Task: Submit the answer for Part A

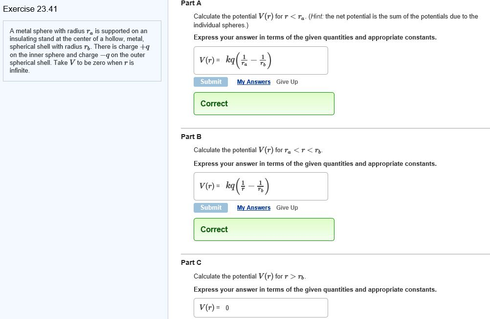Action: [x=210, y=81]
